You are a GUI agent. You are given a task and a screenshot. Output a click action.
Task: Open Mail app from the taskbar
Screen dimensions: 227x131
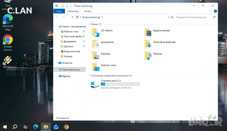(x=56, y=127)
